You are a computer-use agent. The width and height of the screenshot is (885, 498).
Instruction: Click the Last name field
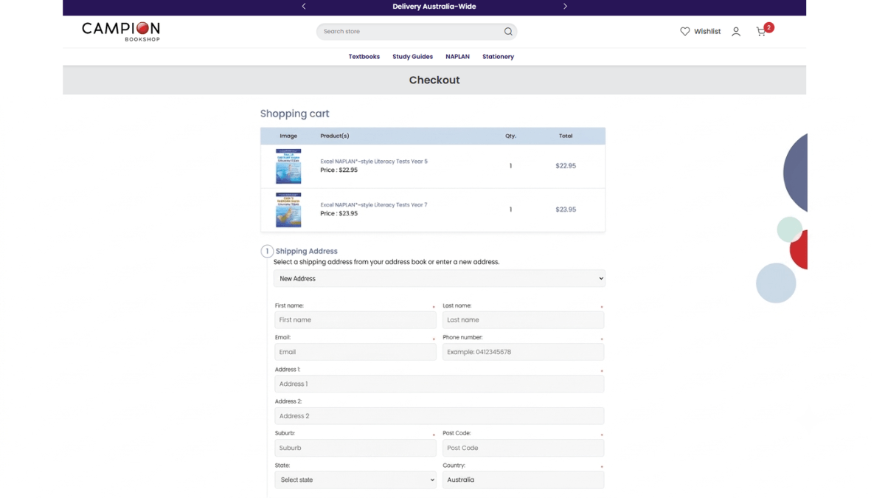point(523,319)
